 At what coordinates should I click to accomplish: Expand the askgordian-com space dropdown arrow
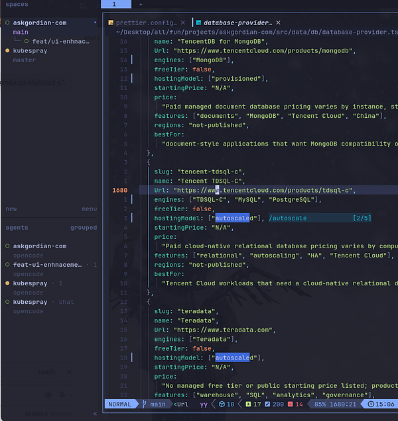[x=95, y=23]
